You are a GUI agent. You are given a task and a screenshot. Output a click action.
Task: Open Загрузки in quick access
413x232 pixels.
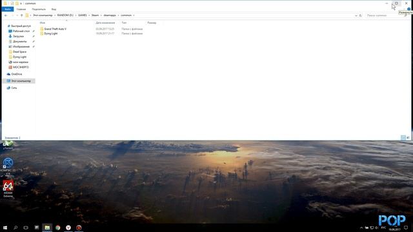tap(18, 36)
